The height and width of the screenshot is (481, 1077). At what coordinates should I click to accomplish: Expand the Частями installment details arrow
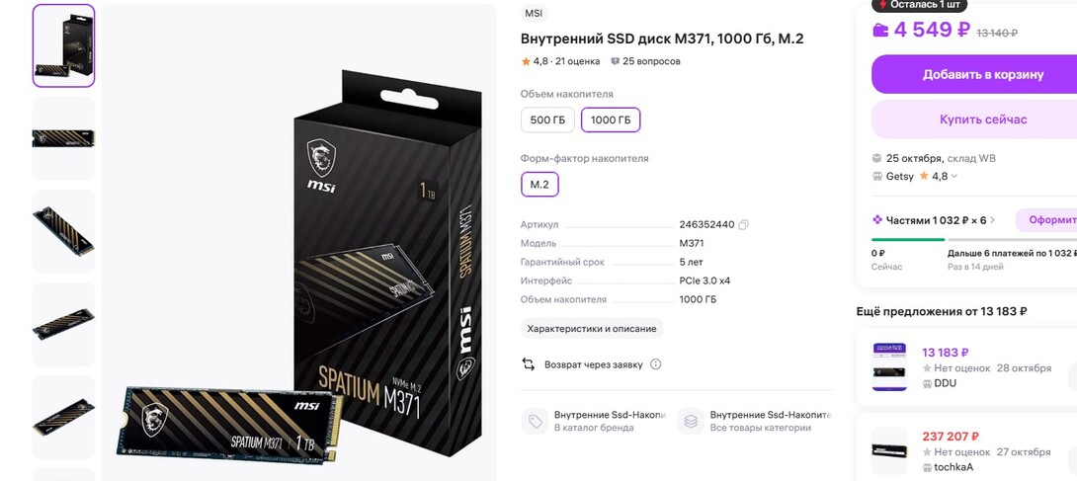[992, 220]
